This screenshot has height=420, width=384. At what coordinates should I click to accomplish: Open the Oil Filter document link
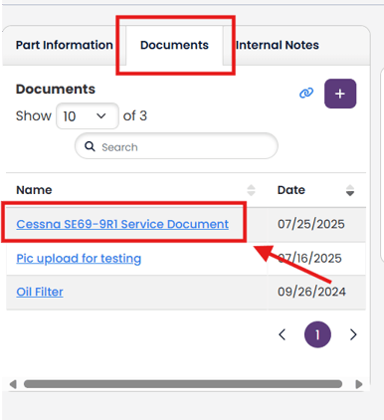tap(40, 292)
